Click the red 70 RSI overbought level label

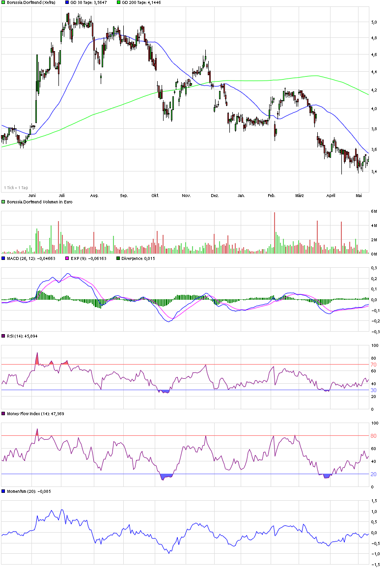tap(373, 365)
